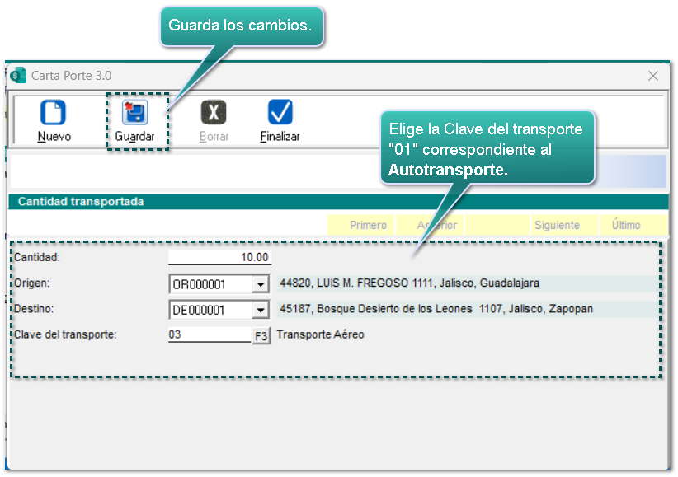
Task: Click the Carta Porte app icon in title bar
Action: (18, 75)
